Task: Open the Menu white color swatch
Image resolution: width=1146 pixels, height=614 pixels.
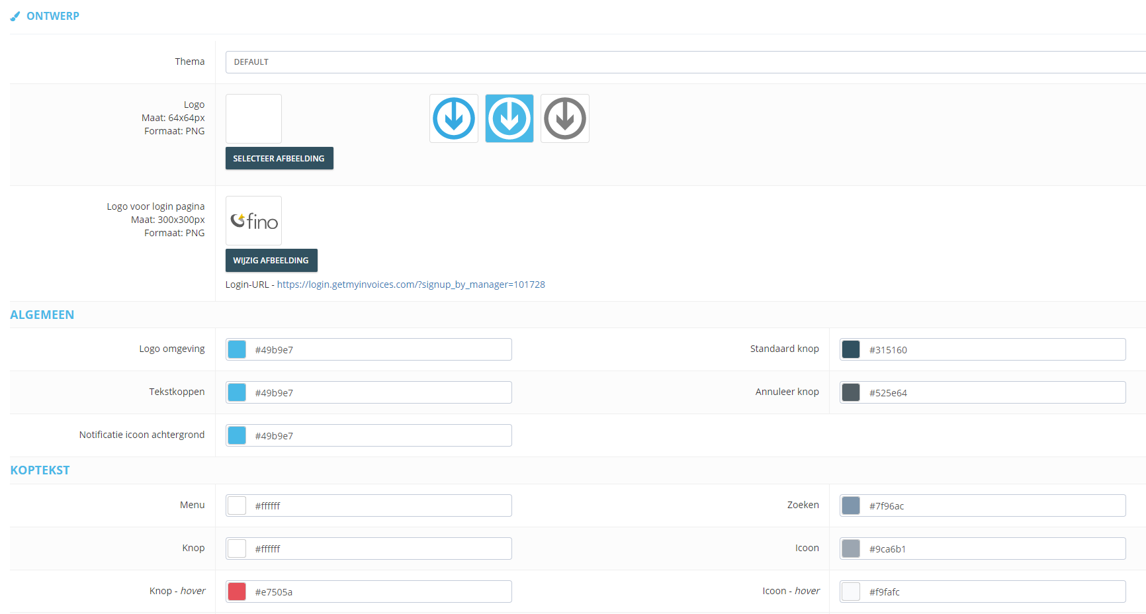Action: (237, 505)
